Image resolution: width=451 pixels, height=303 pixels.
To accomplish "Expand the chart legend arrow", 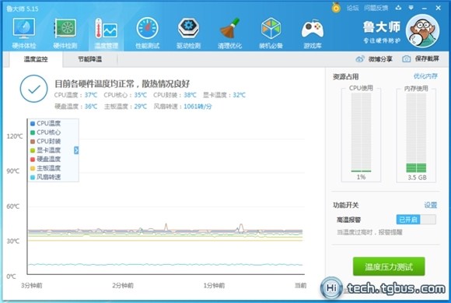I will tap(76, 150).
